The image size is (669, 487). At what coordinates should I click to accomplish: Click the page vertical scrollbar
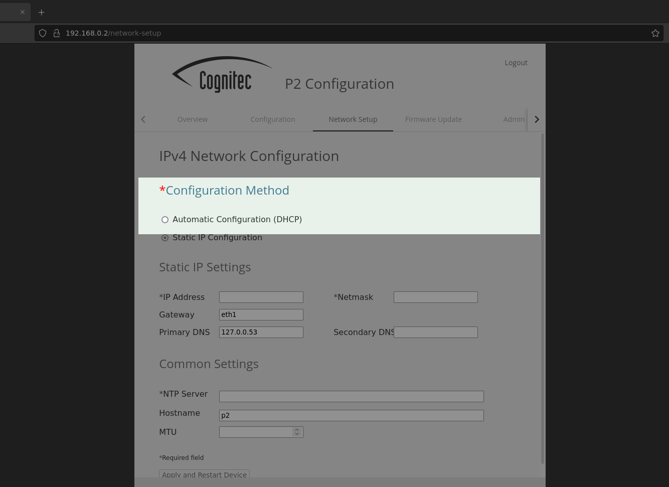click(x=543, y=298)
